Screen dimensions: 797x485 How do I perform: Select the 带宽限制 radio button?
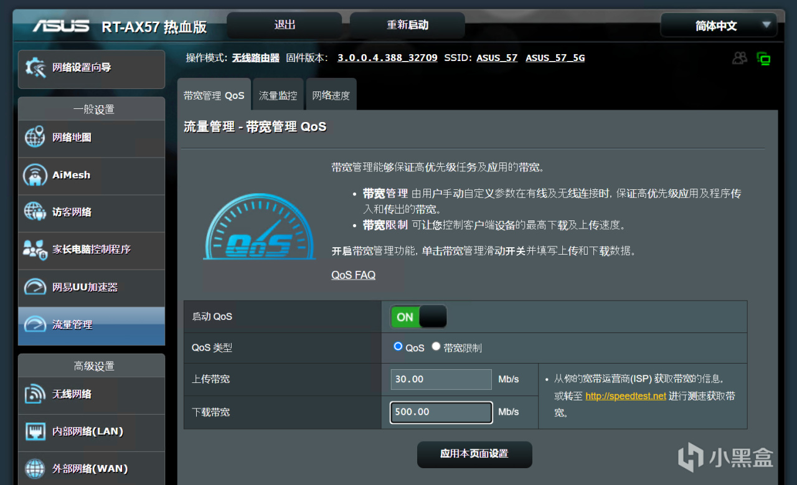[436, 346]
